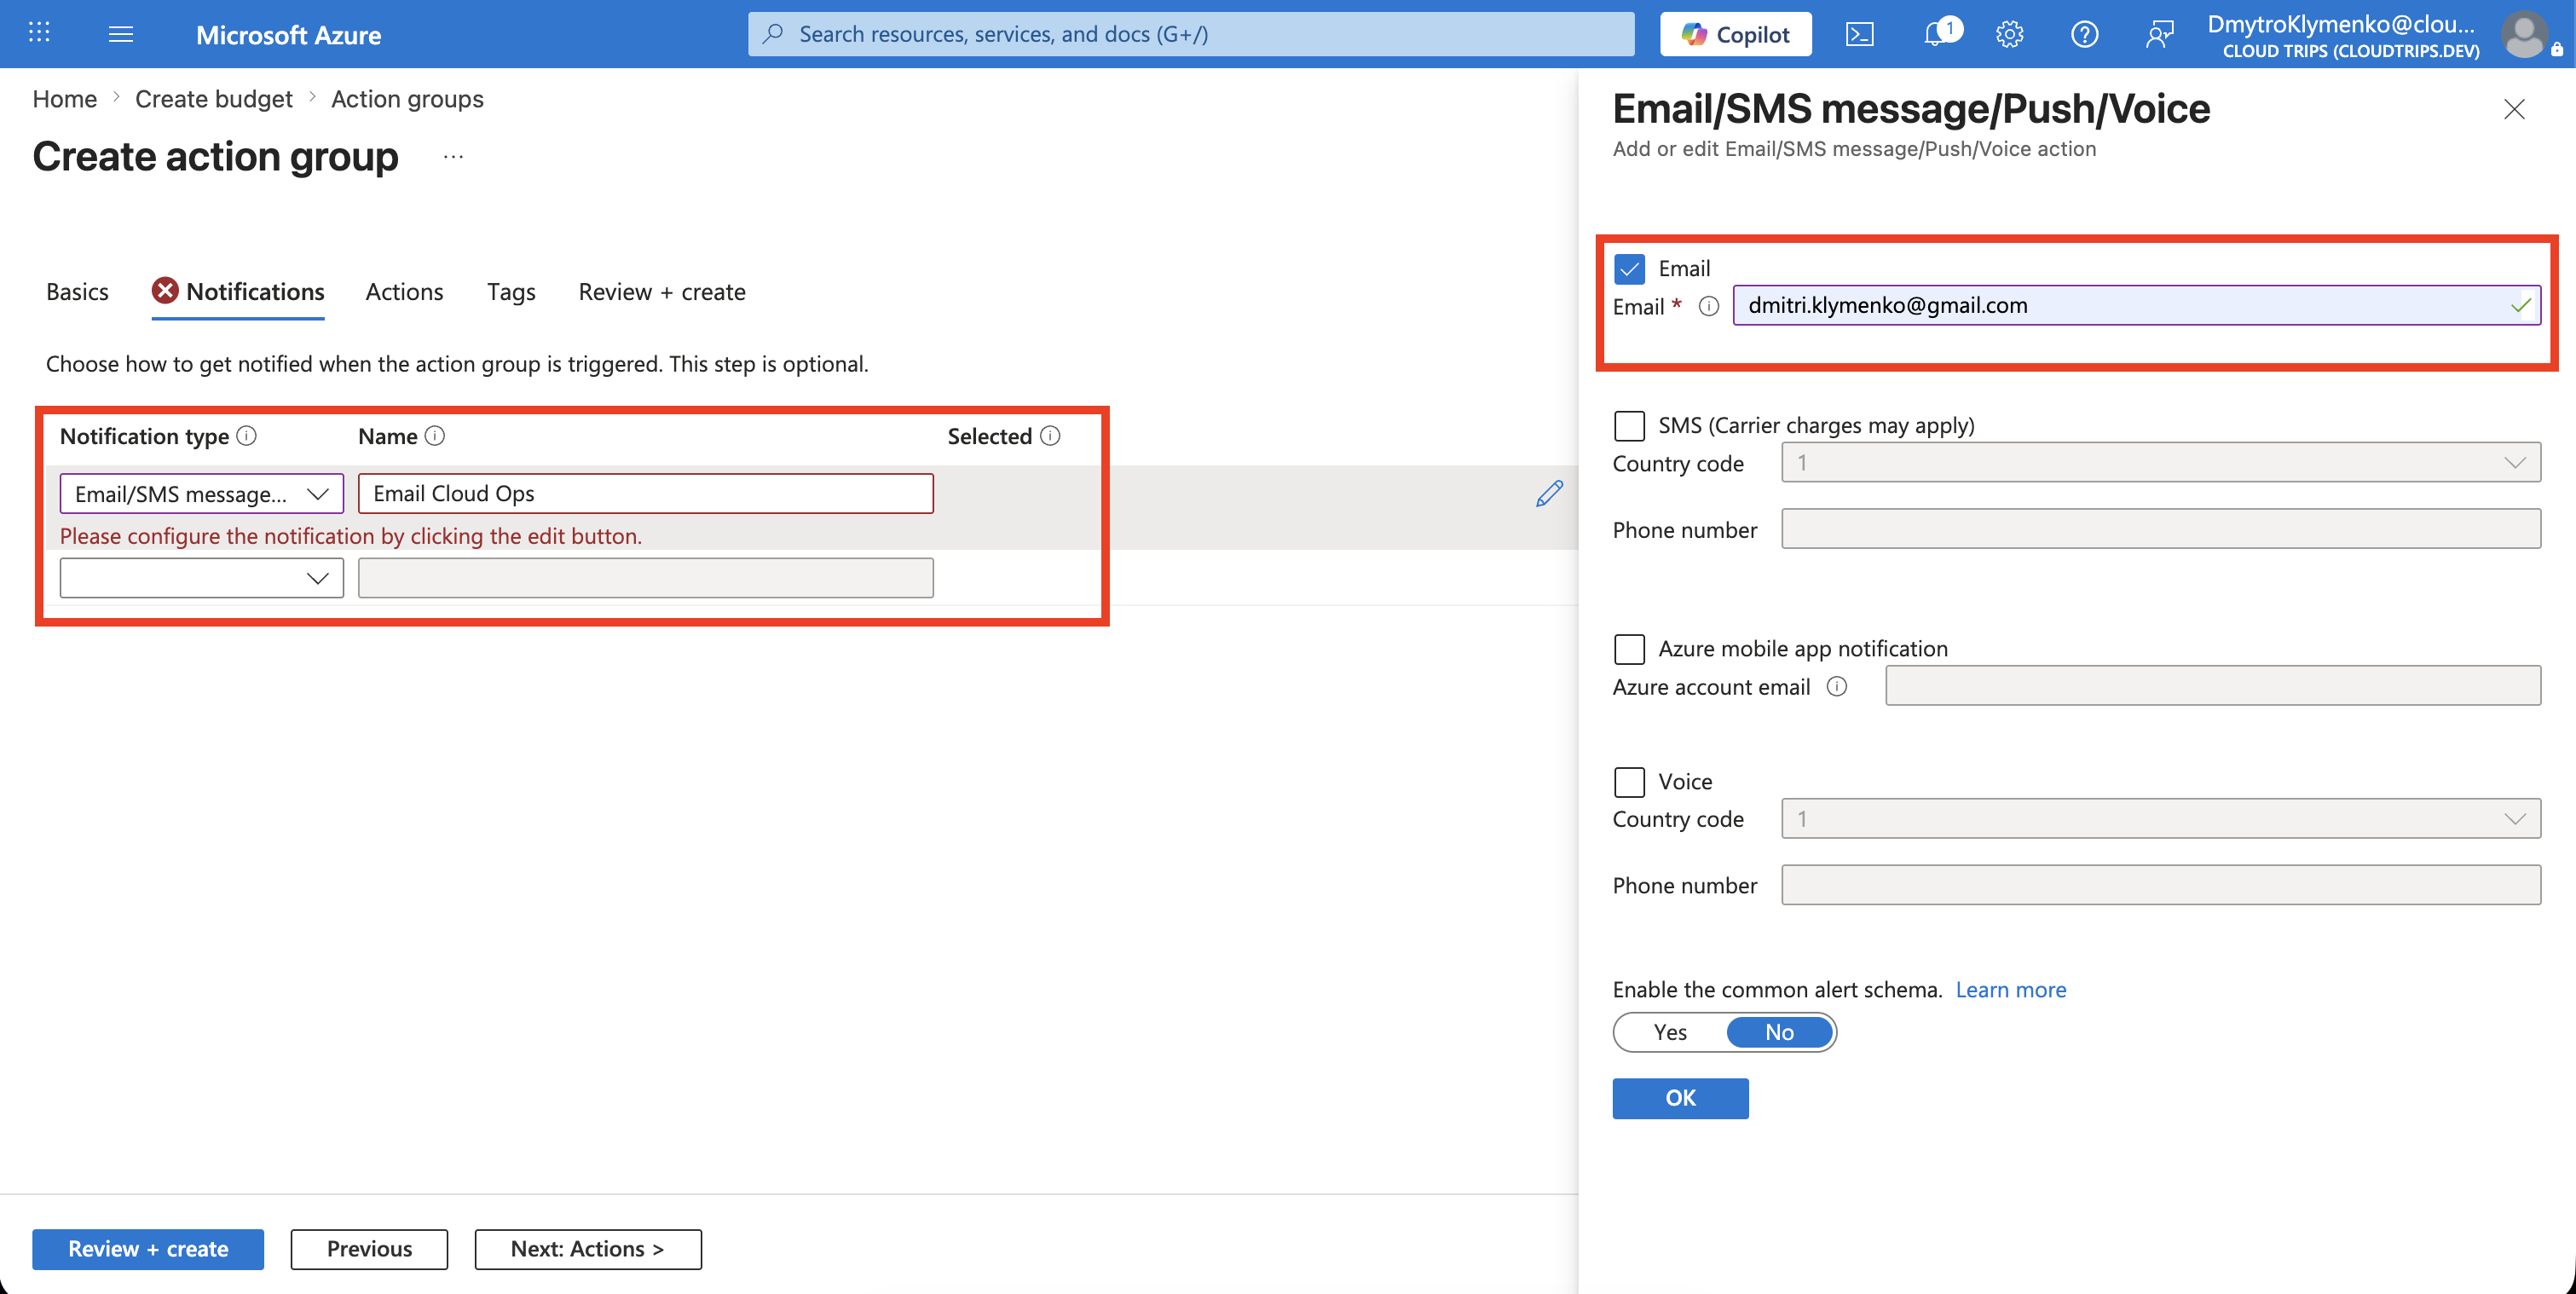The height and width of the screenshot is (1294, 2576).
Task: Select the Notifications tab
Action: (x=238, y=292)
